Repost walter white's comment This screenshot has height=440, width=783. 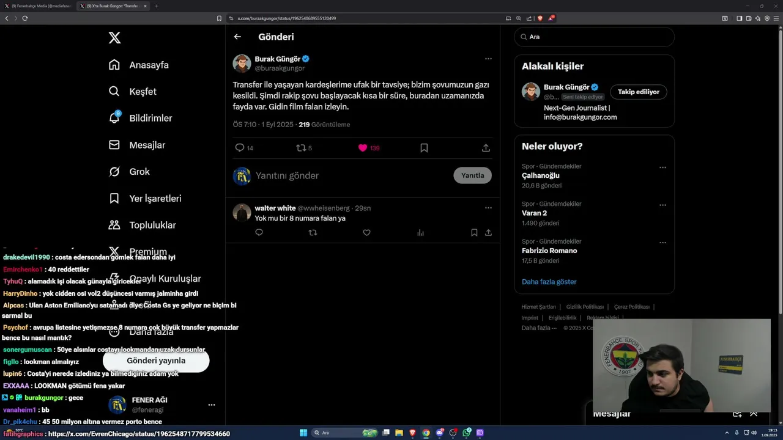[313, 233]
